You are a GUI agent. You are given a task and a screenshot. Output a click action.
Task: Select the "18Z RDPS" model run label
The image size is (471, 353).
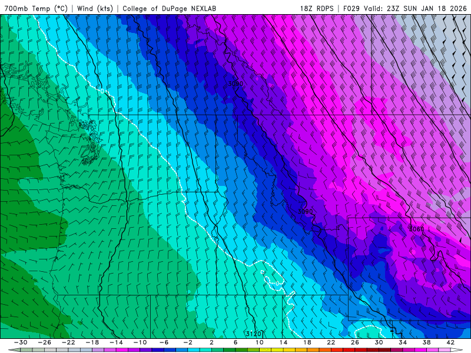(317, 9)
